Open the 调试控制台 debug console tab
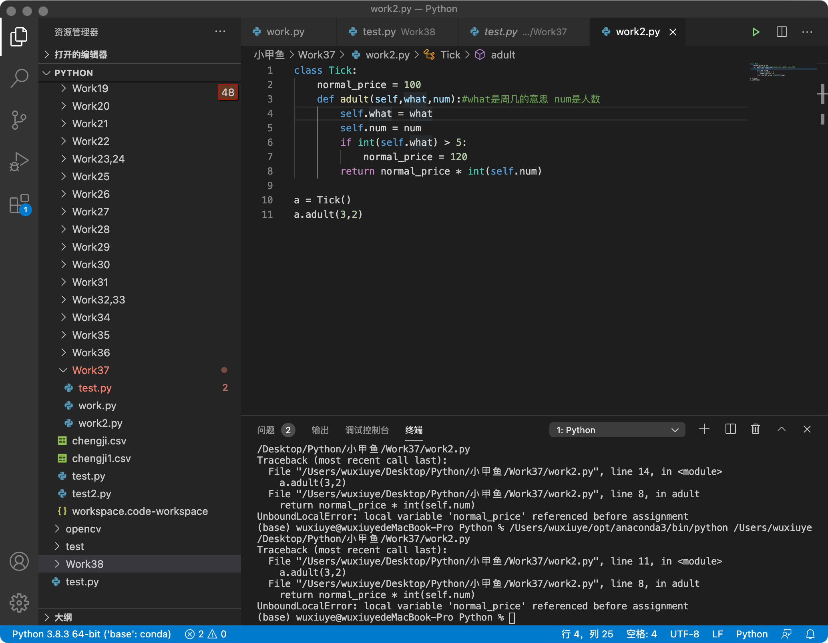 367,430
